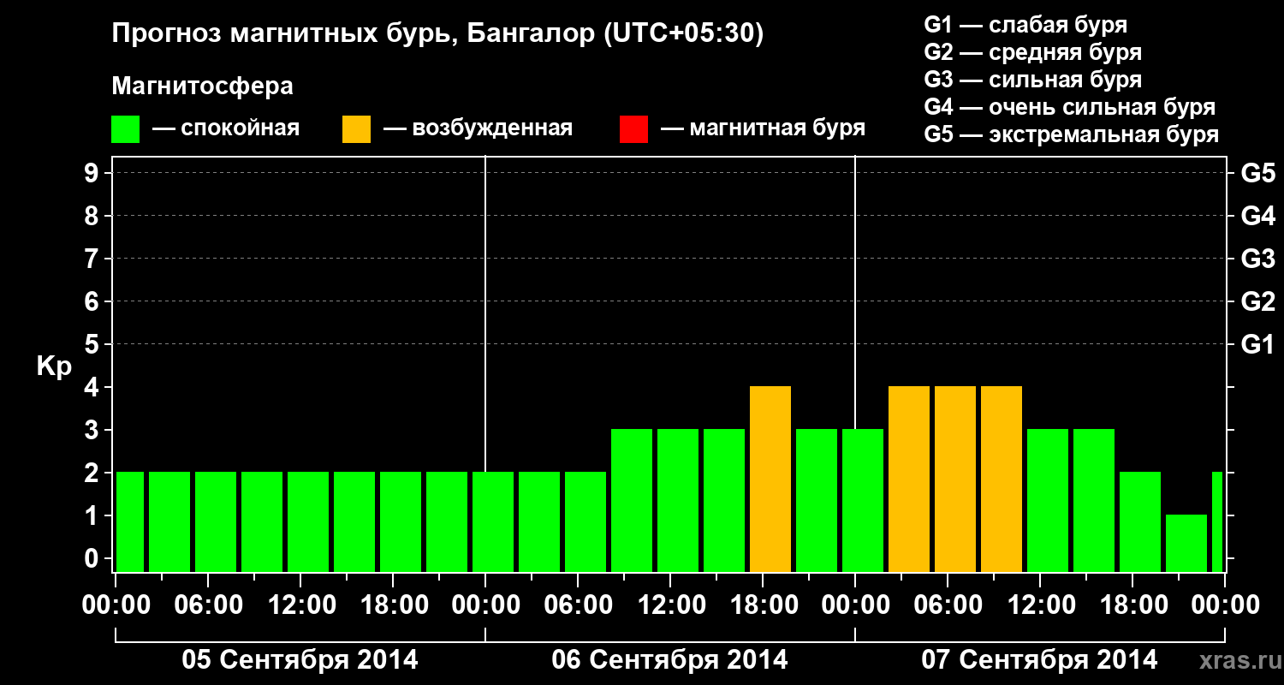Click the 06 Сентября 2014 date label

pos(670,660)
